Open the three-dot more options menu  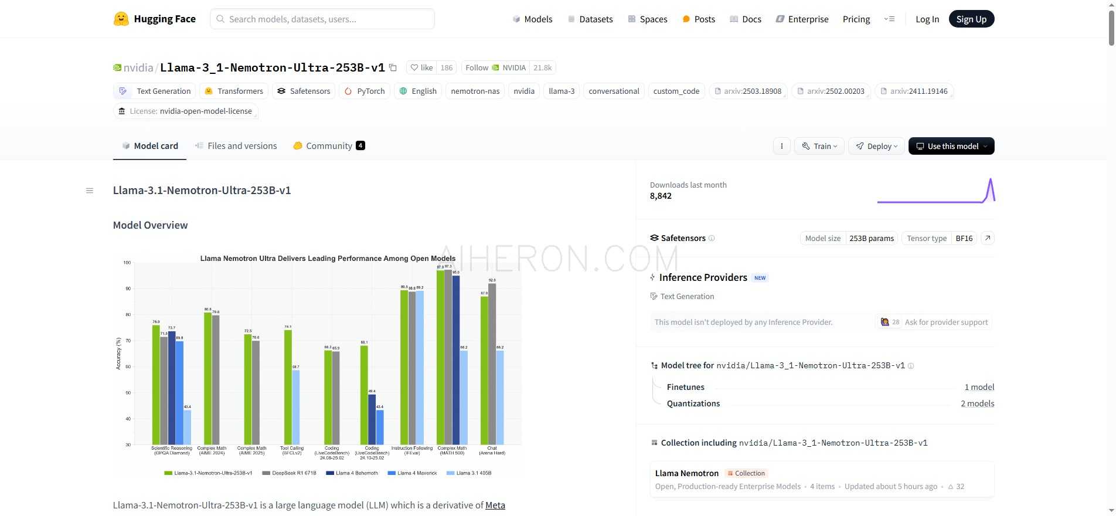click(782, 146)
